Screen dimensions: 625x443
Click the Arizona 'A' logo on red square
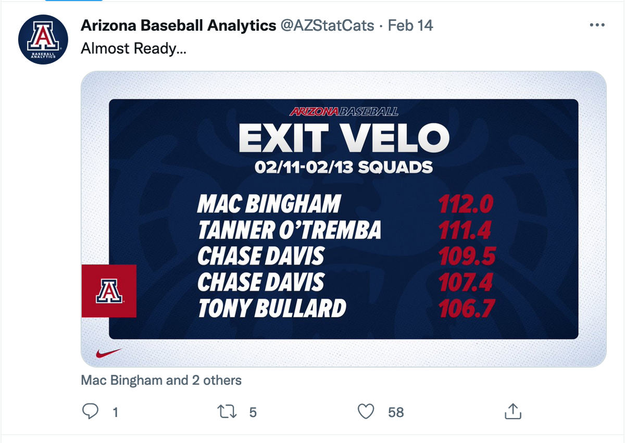pos(109,290)
